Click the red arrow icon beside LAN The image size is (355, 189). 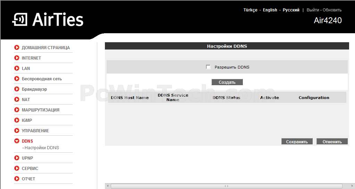click(x=17, y=68)
